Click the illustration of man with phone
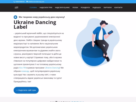The width and height of the screenshot is (136, 102). (98, 43)
